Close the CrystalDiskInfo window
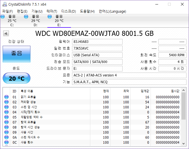The image size is (189, 149). pyautogui.click(x=182, y=4)
